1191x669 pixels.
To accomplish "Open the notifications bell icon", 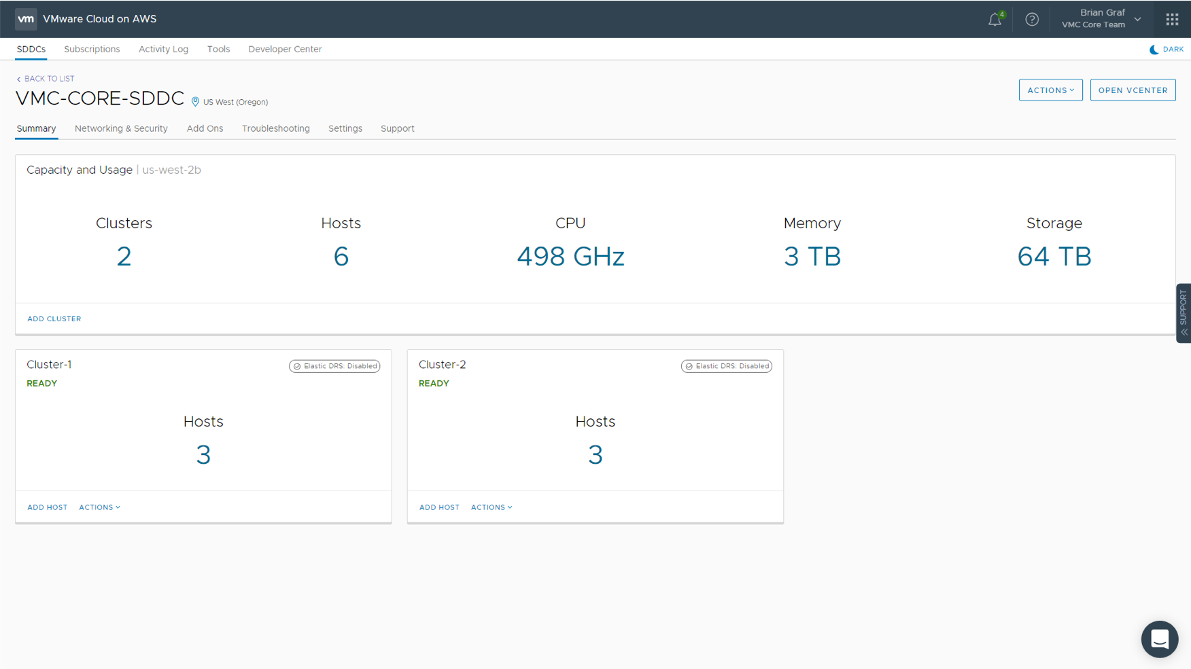I will click(995, 20).
